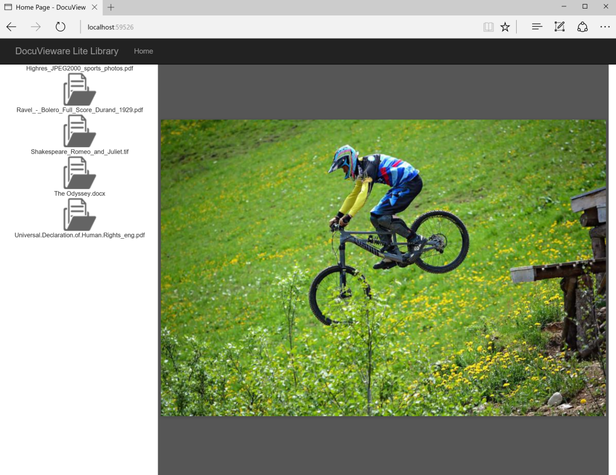The image size is (616, 475).
Task: Minimize the browser window
Action: (x=564, y=7)
